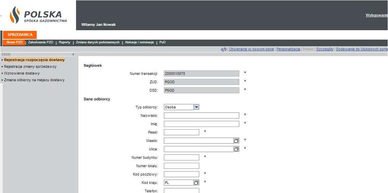
Task: Click the Polska Spółka Gazownictwa logo
Action: 38,15
